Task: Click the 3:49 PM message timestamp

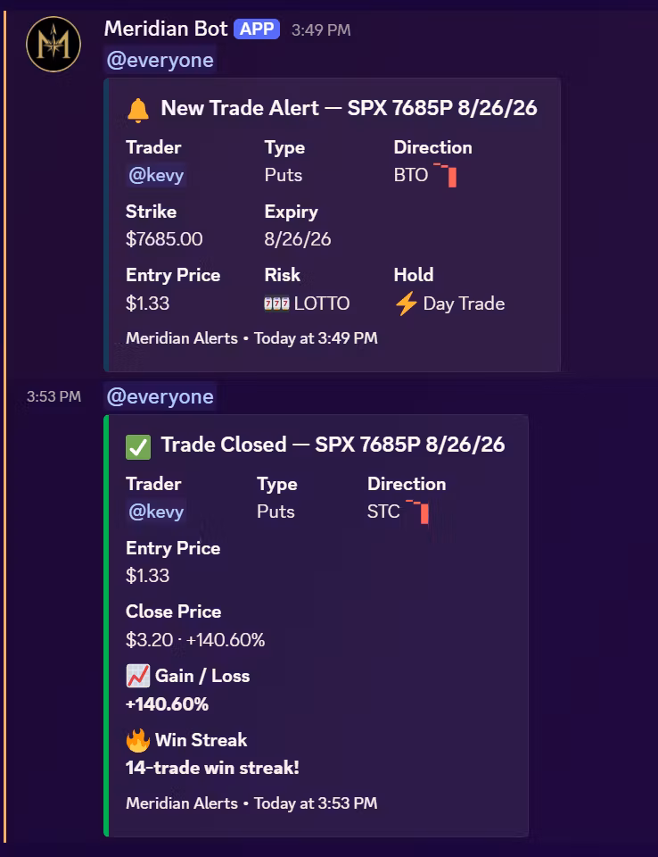Action: 321,30
